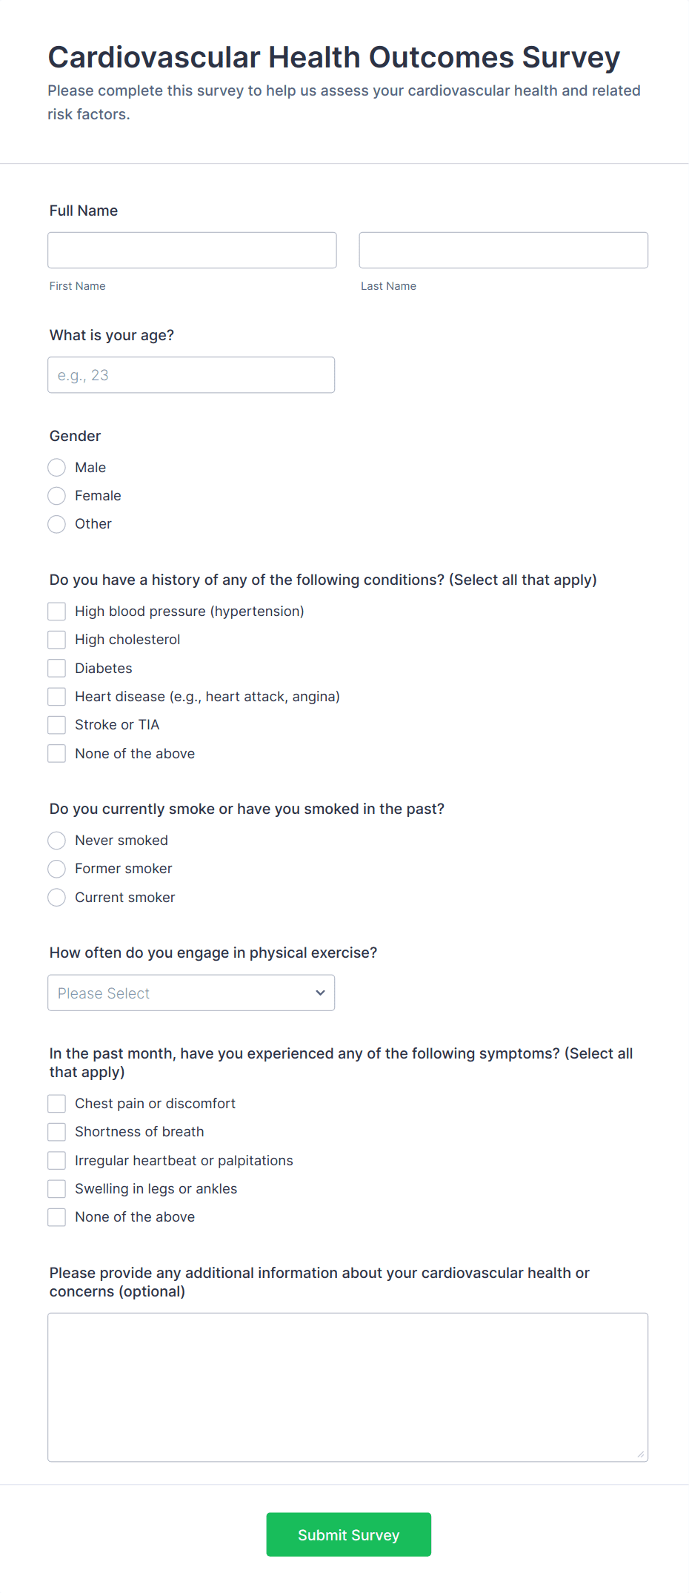The width and height of the screenshot is (689, 1593).
Task: Check Heart disease in conditions list
Action: 56,696
